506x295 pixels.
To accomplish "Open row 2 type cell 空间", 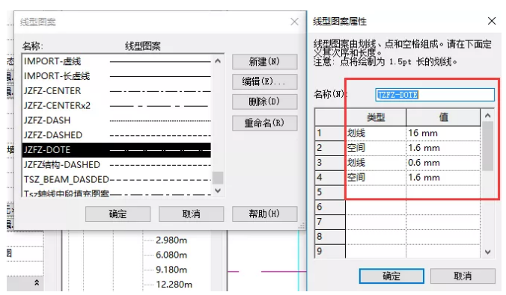I will 376,148.
